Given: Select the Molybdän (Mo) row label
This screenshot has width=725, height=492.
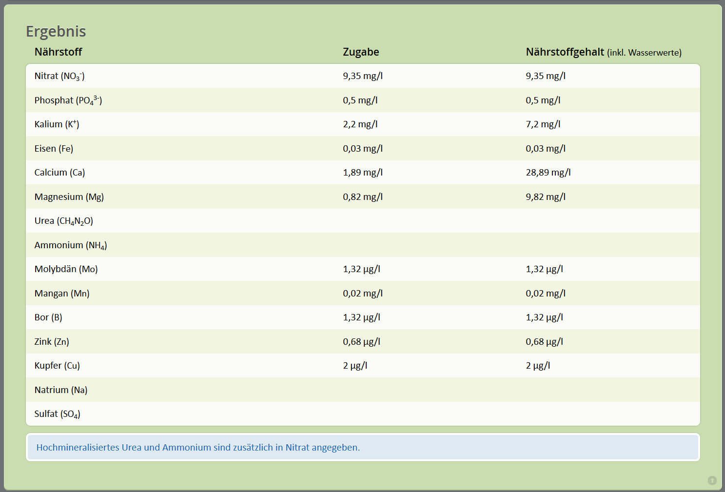Looking at the screenshot, I should point(66,269).
